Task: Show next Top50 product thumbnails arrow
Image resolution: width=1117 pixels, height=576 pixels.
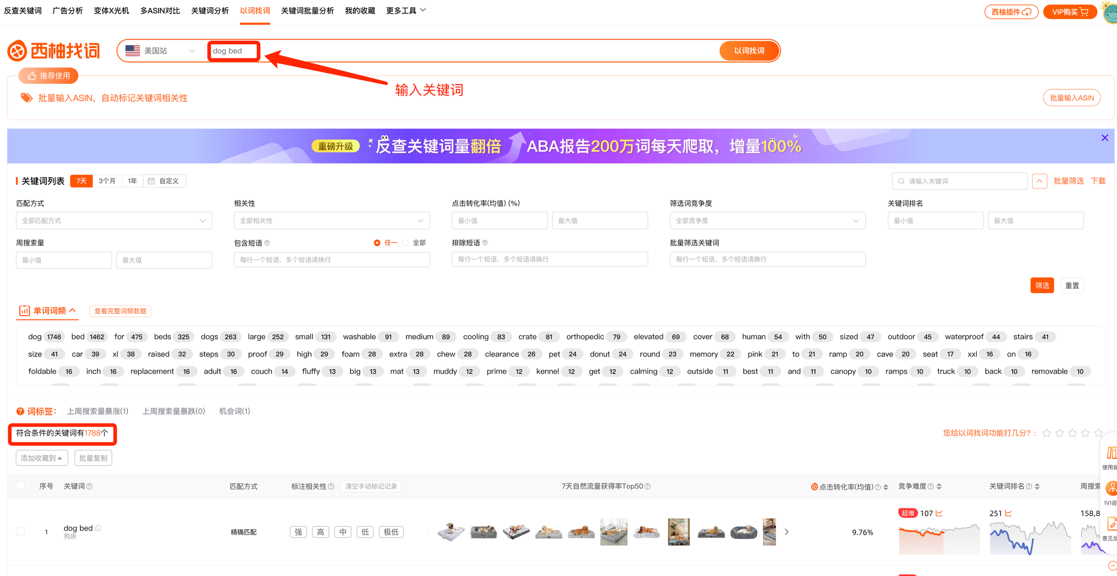Action: pyautogui.click(x=786, y=532)
